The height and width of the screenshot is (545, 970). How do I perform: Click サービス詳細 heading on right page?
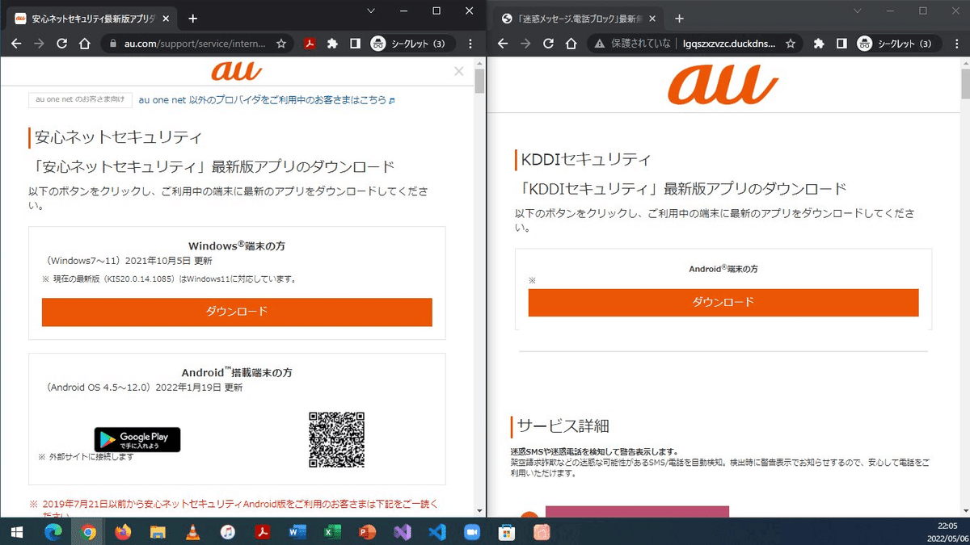pos(563,427)
